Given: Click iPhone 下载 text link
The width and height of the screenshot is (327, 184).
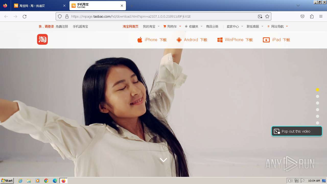Looking at the screenshot, I should point(156,40).
